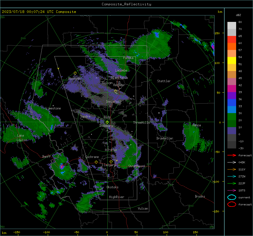Click the Brooks city label
The width and height of the screenshot is (253, 236).
200,196
